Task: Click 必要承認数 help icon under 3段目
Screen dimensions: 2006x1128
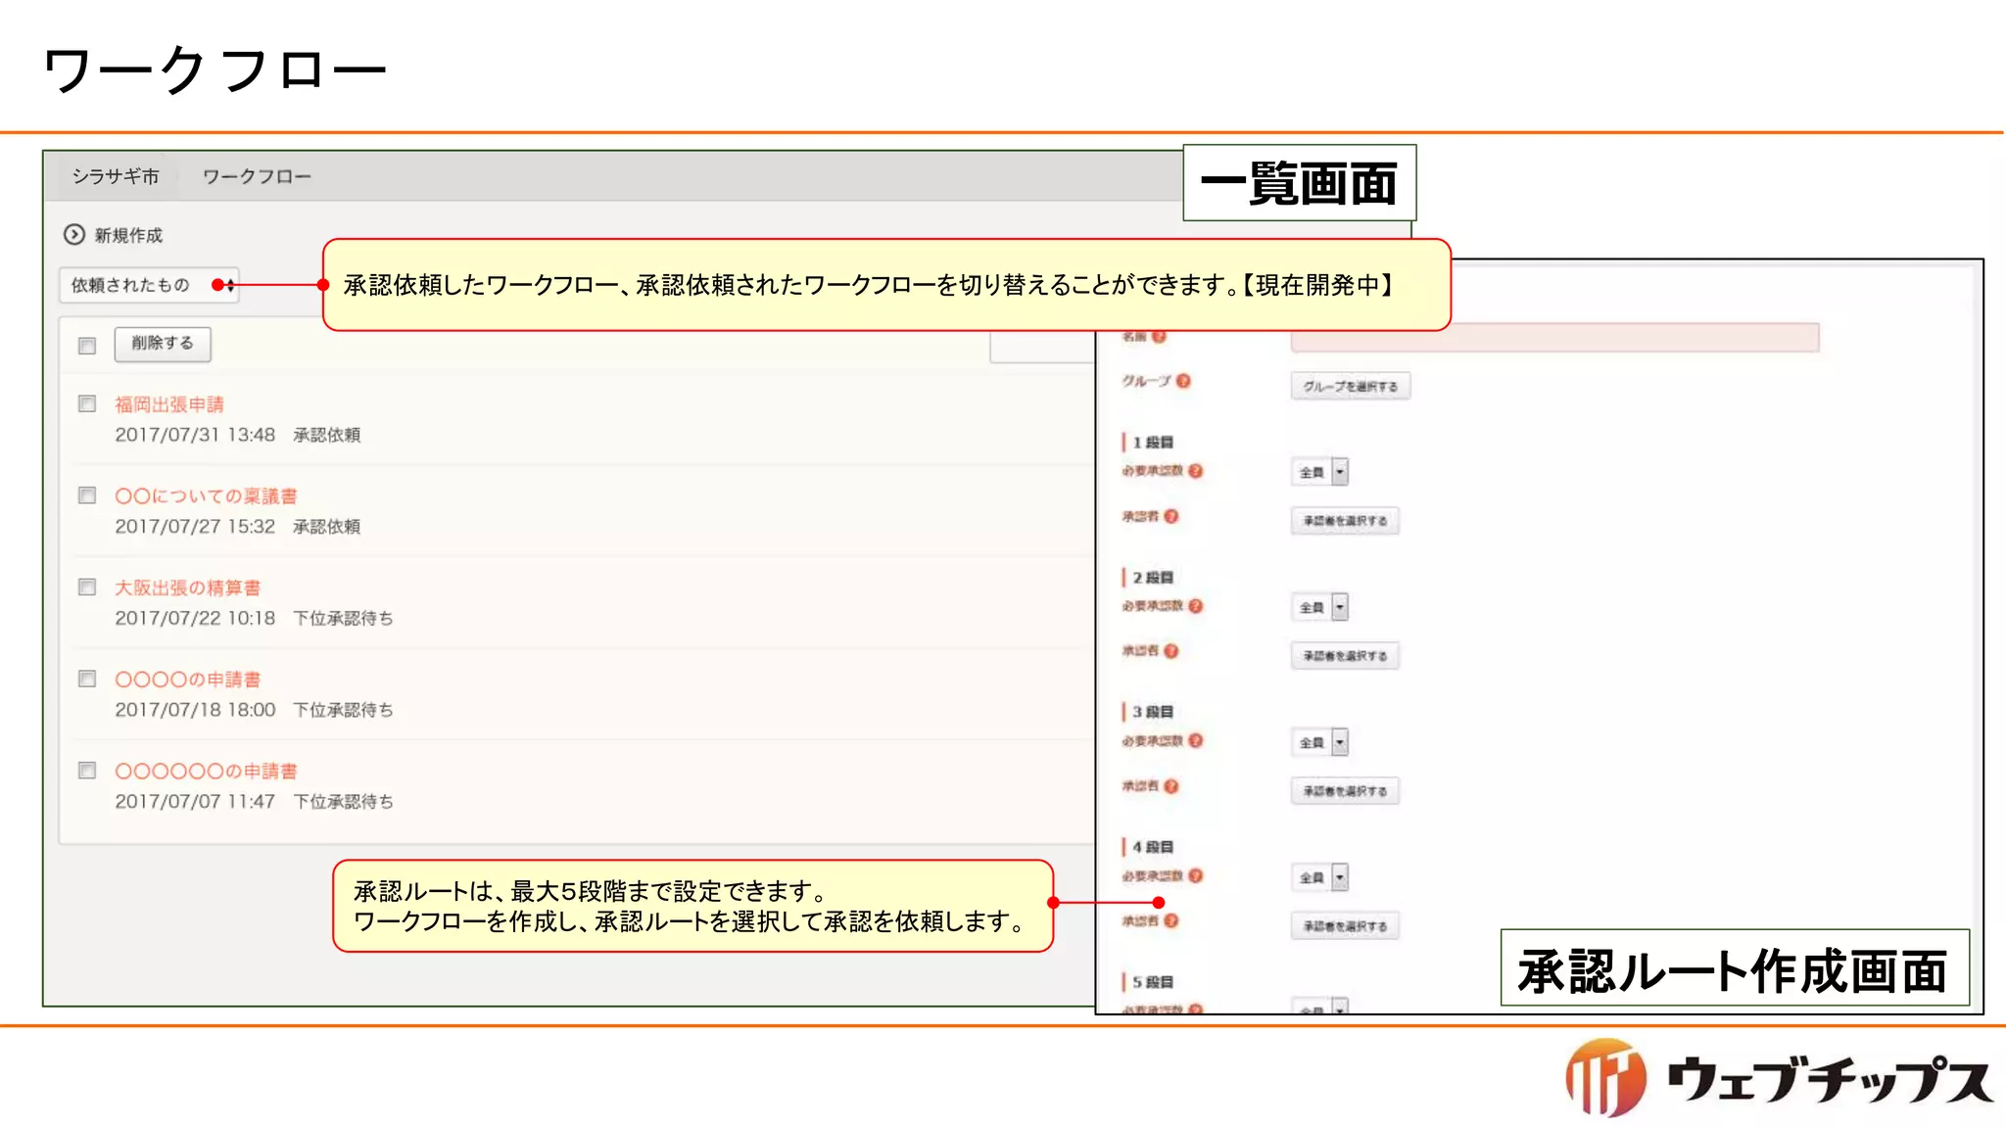Action: [1195, 741]
